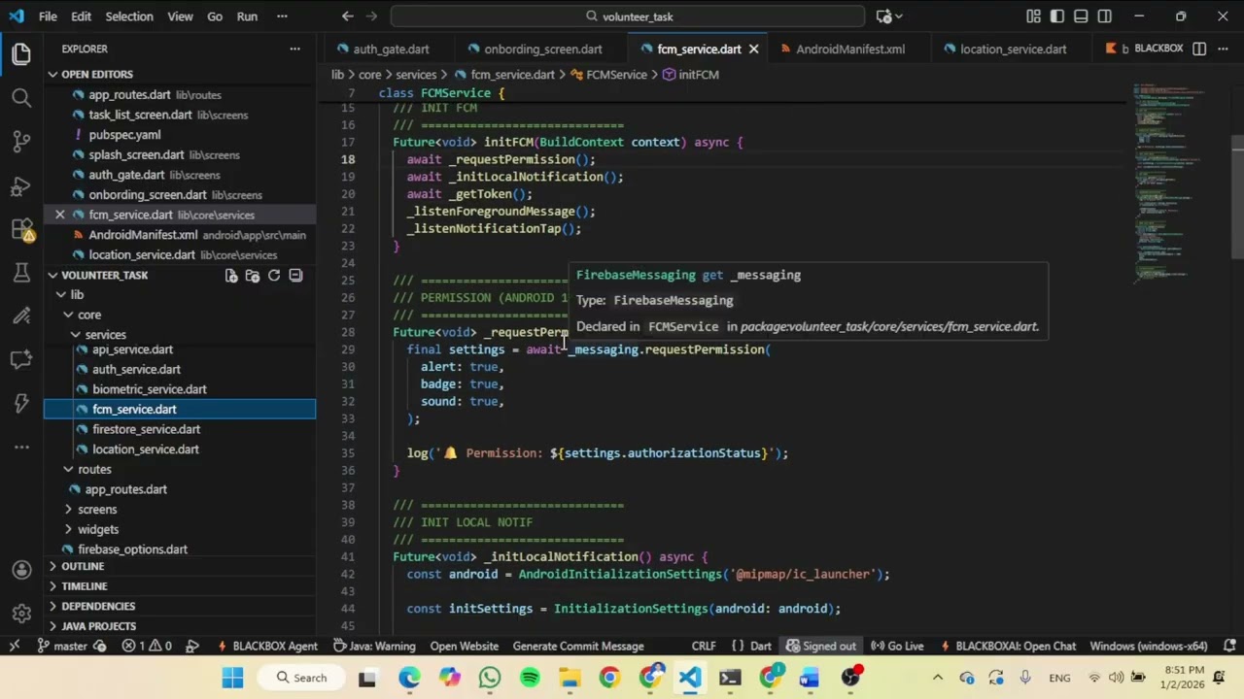Open the Search view in activity bar

tap(21, 97)
